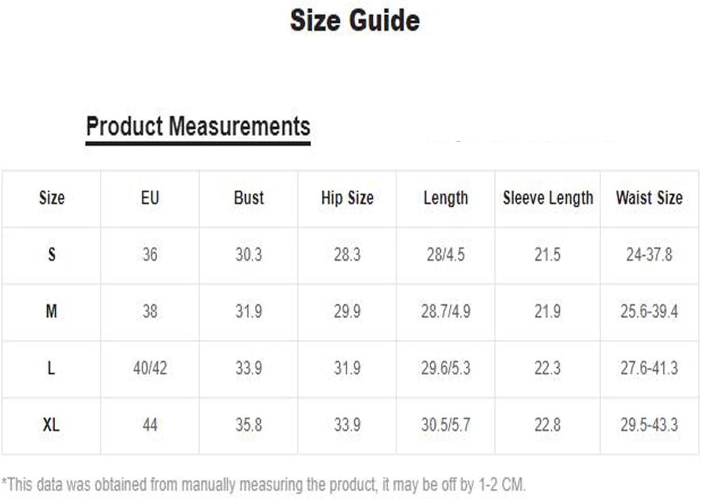701x499 pixels.
Task: Click the Length column header
Action: tap(445, 199)
